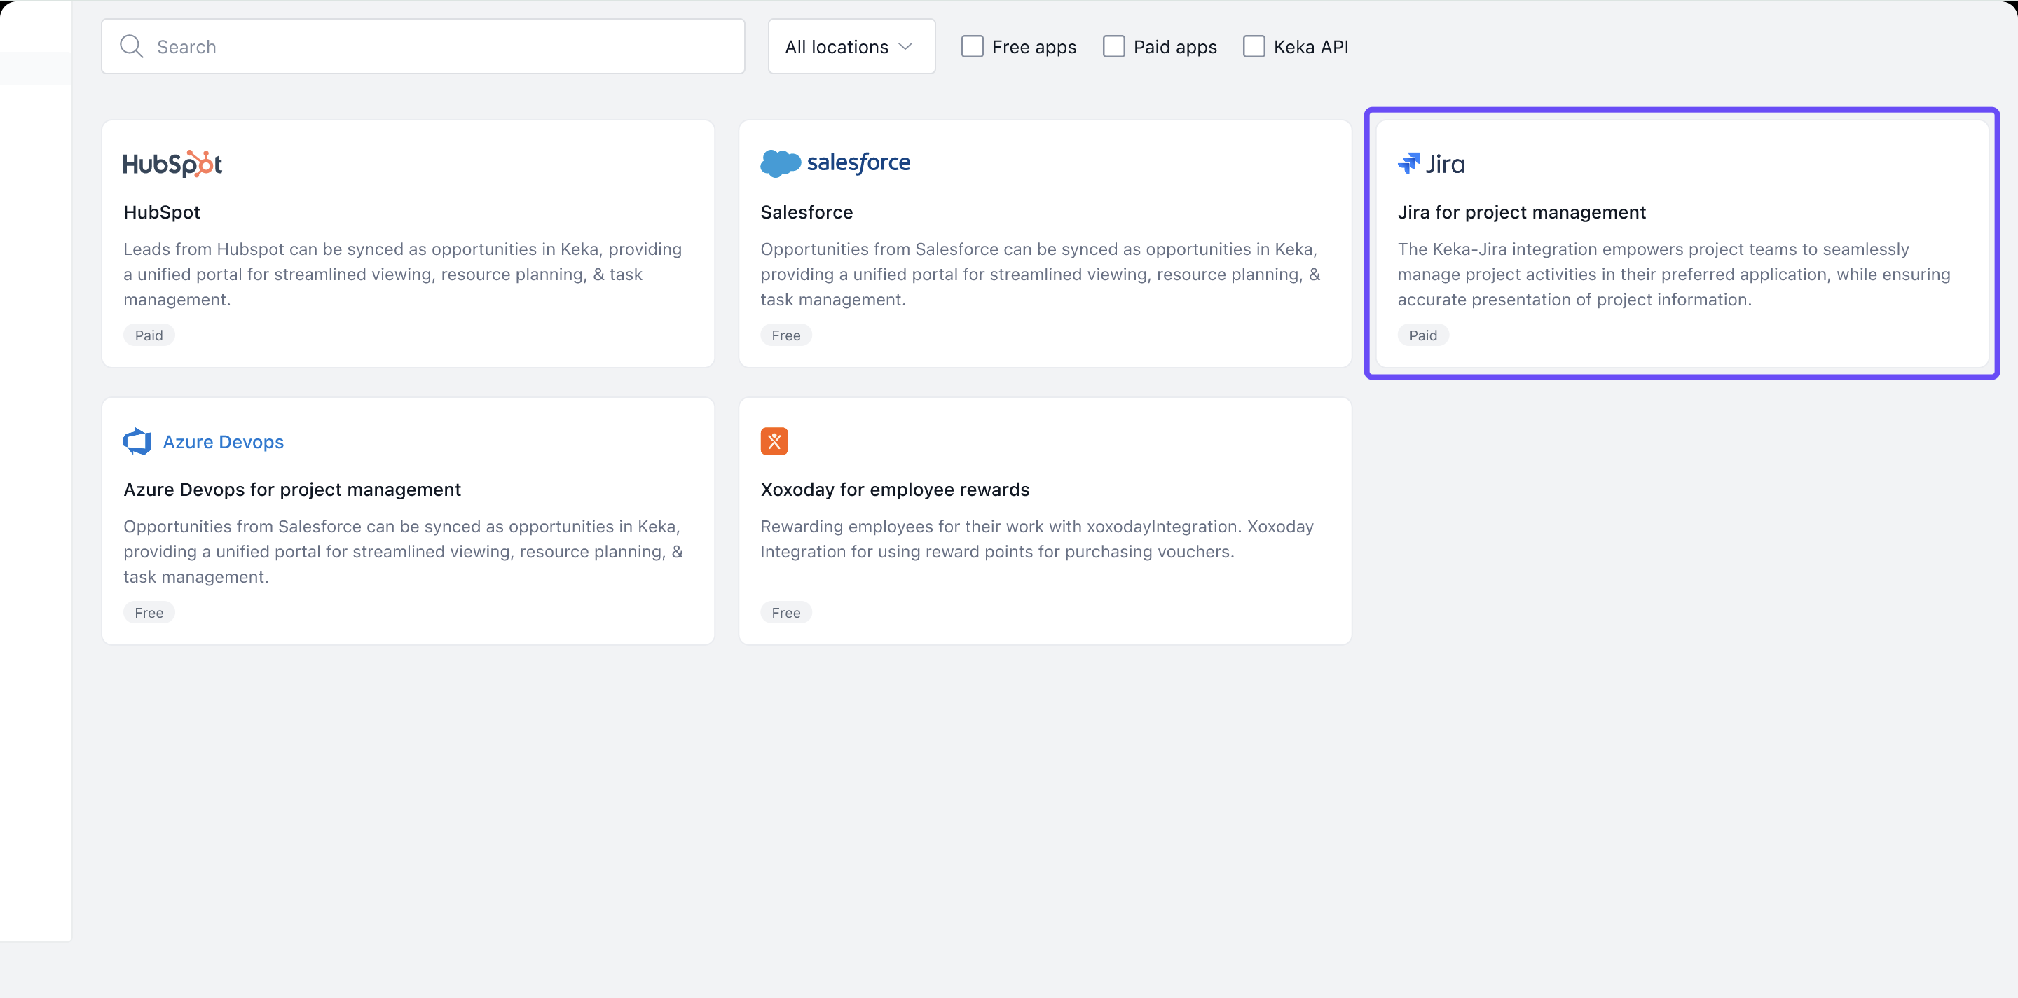
Task: Click the Jira logo icon
Action: tap(1408, 162)
